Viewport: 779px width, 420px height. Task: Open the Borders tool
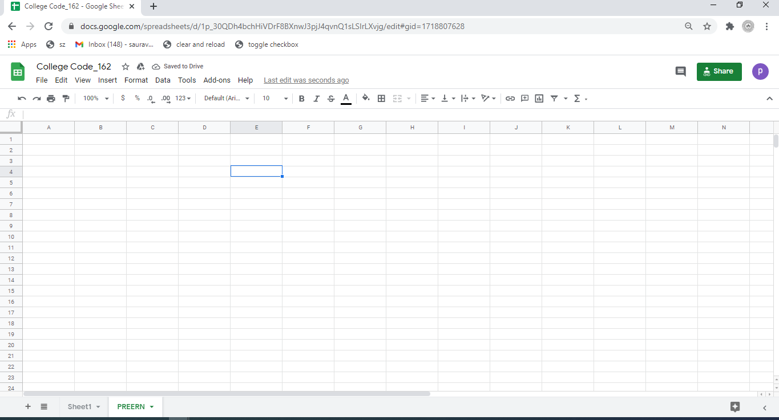381,99
